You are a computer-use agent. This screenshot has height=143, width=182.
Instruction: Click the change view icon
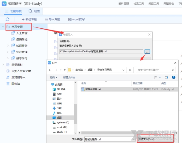coord(155,77)
